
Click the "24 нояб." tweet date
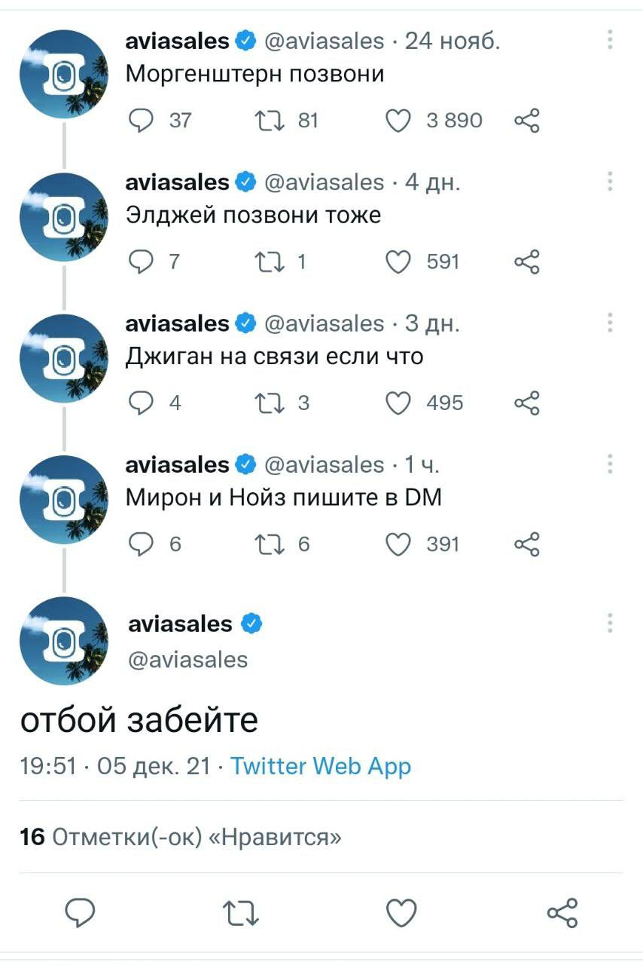(x=452, y=41)
